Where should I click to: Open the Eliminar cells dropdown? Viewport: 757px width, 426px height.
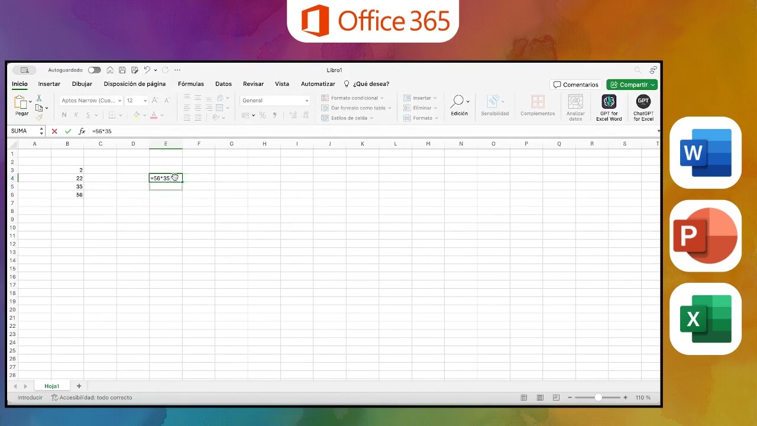tap(420, 108)
